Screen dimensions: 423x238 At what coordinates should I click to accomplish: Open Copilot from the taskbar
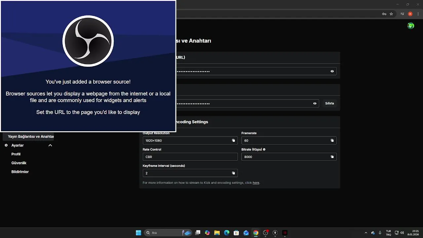(x=207, y=233)
